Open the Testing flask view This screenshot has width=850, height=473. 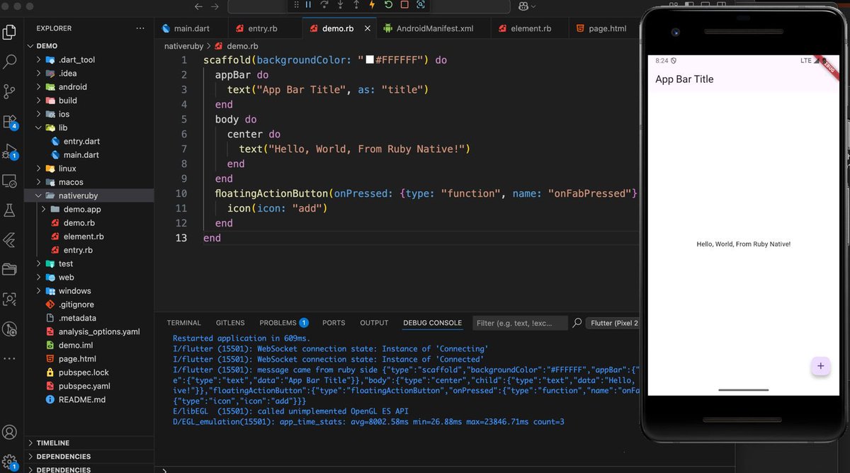10,210
